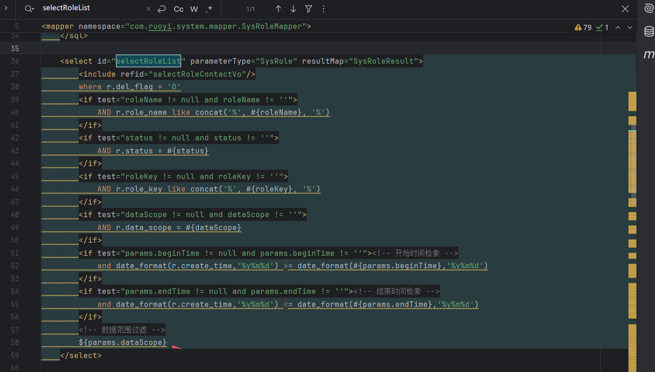Screen dimensions: 655x372
Task: Jump to next highlighted problem chevron
Action: pyautogui.click(x=630, y=27)
